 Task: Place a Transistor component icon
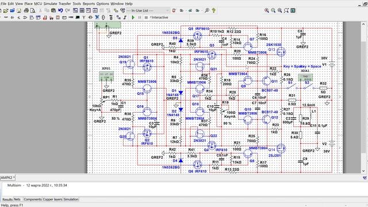click(x=19, y=17)
